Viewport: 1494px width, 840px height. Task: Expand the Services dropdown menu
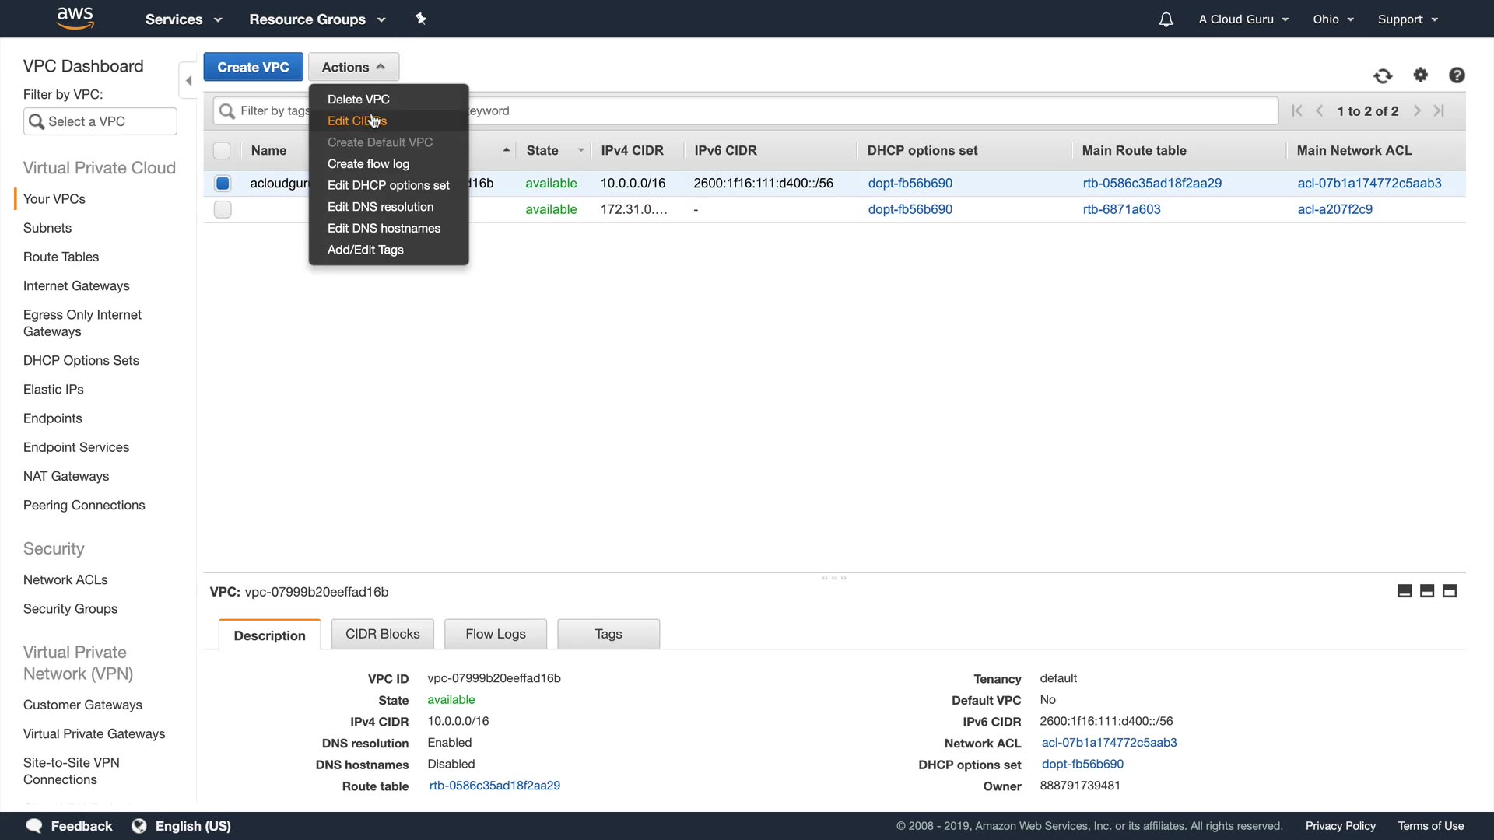[184, 19]
